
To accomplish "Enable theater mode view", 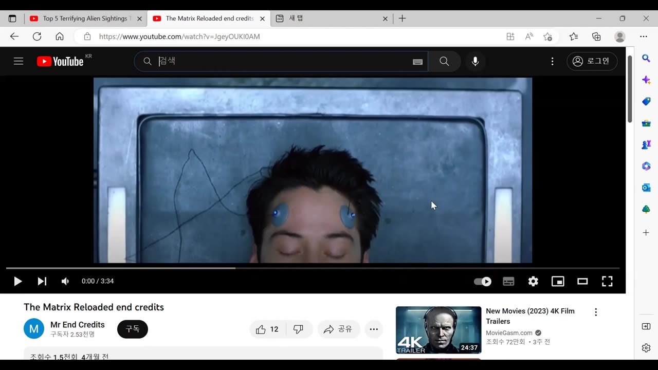I will point(582,281).
